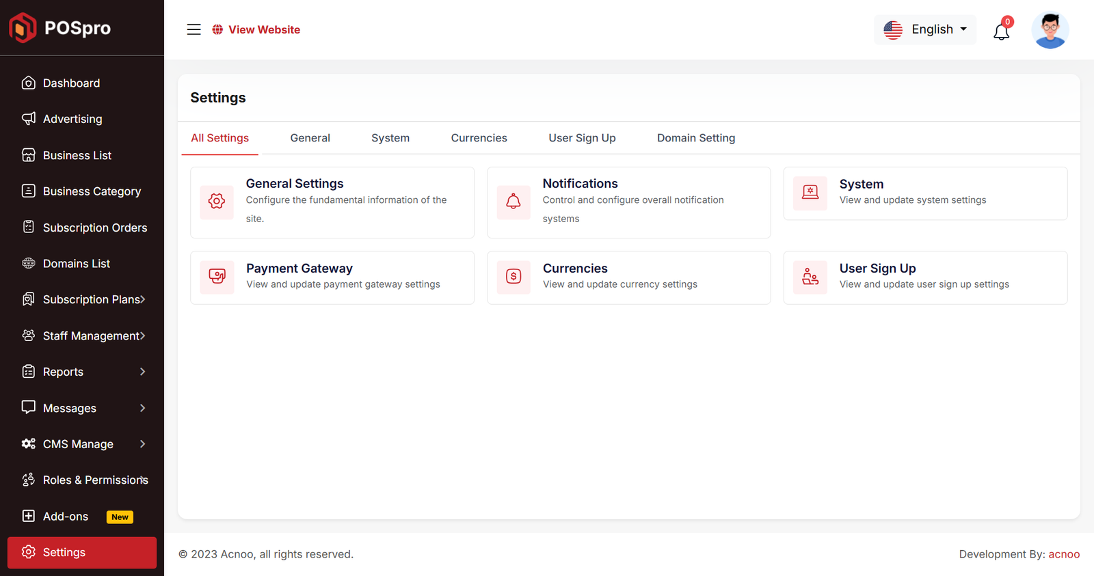
Task: Open the System laptop icon
Action: 810,193
